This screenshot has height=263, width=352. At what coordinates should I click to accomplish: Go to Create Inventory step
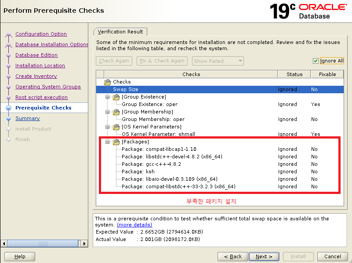point(36,76)
